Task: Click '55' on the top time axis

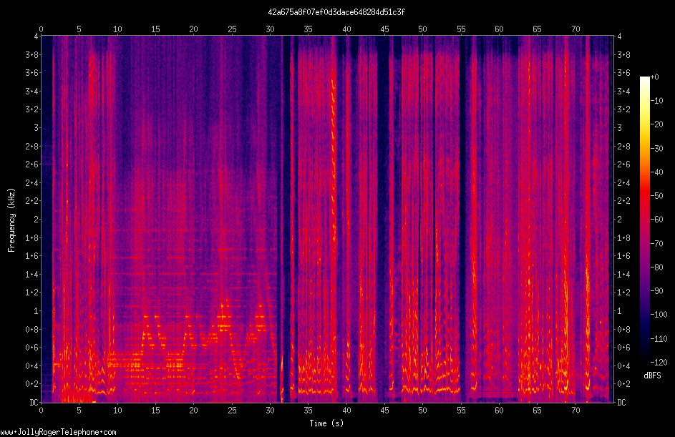Action: coord(461,29)
